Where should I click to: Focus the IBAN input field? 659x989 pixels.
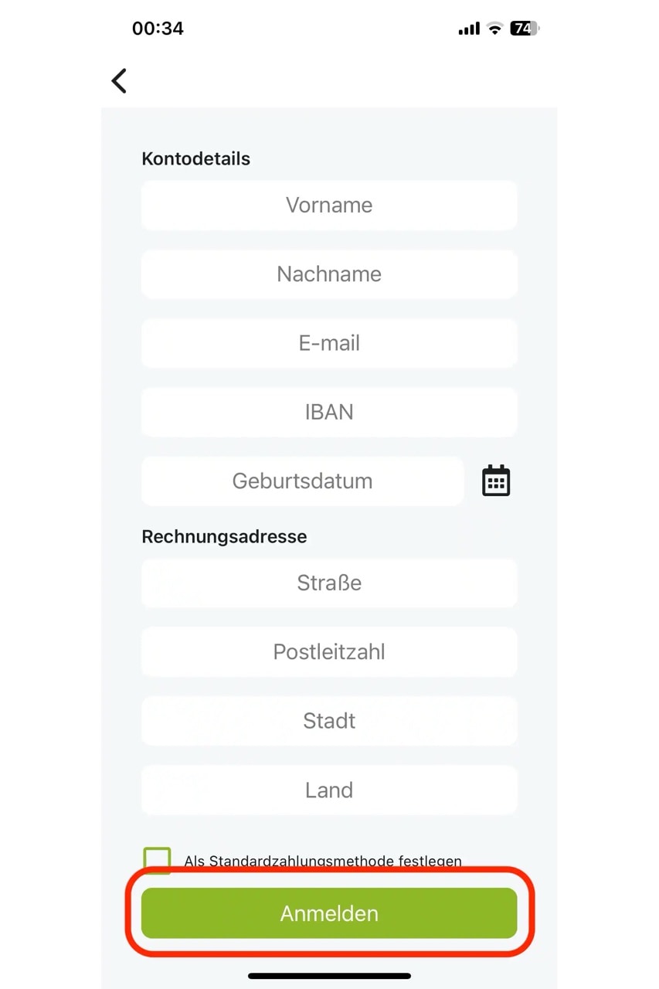[x=329, y=412]
